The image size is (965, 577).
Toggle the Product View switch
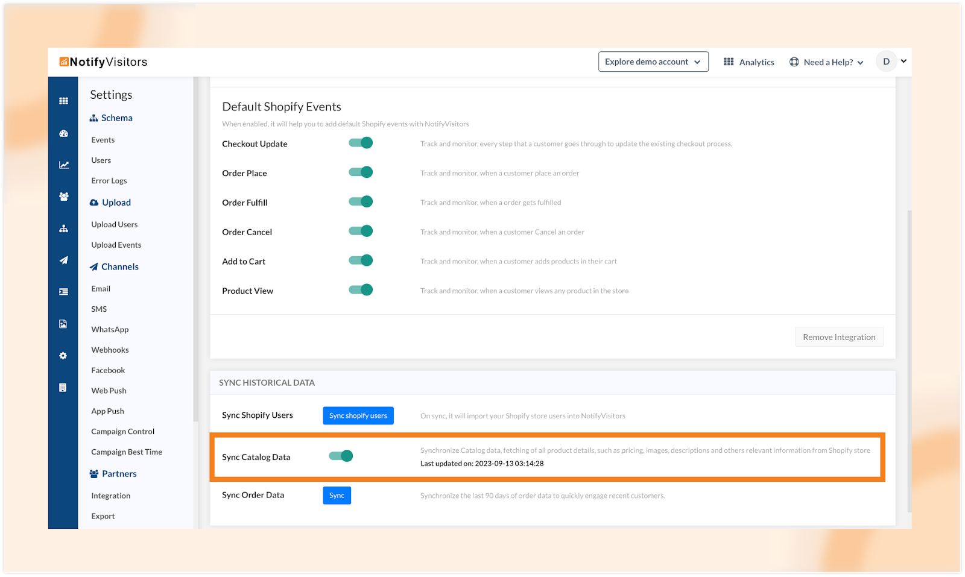(x=361, y=290)
